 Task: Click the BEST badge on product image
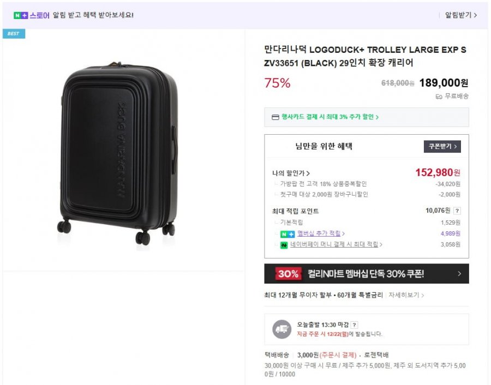coord(14,34)
